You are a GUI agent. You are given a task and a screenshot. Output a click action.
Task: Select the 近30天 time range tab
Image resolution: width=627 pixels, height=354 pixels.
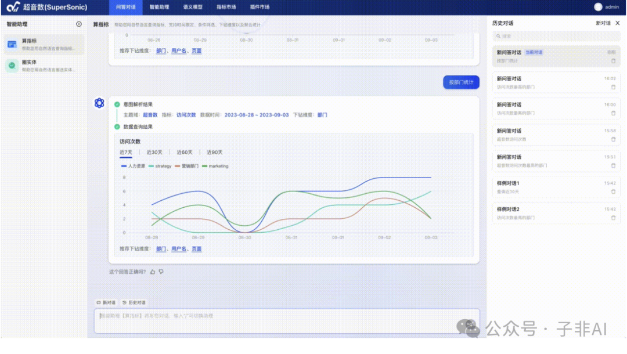point(154,152)
